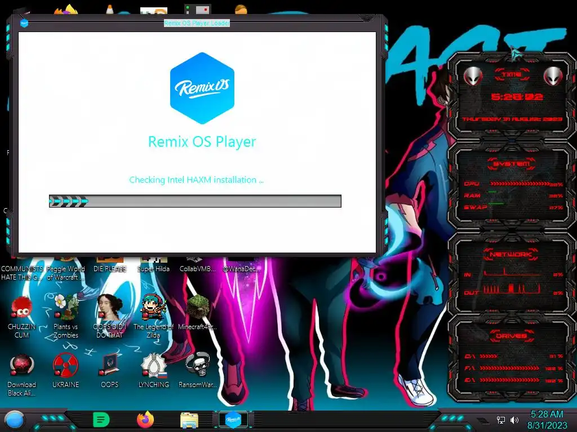This screenshot has height=432, width=577.
Task: Open the Download Black Ali... desktop icon
Action: 22,375
